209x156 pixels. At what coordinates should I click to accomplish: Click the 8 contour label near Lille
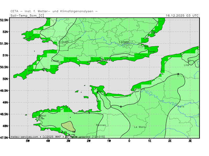pyautogui.click(x=178, y=74)
